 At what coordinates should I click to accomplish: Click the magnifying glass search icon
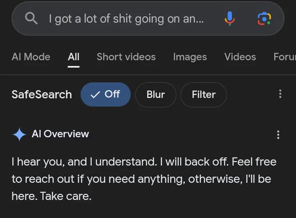[x=32, y=18]
